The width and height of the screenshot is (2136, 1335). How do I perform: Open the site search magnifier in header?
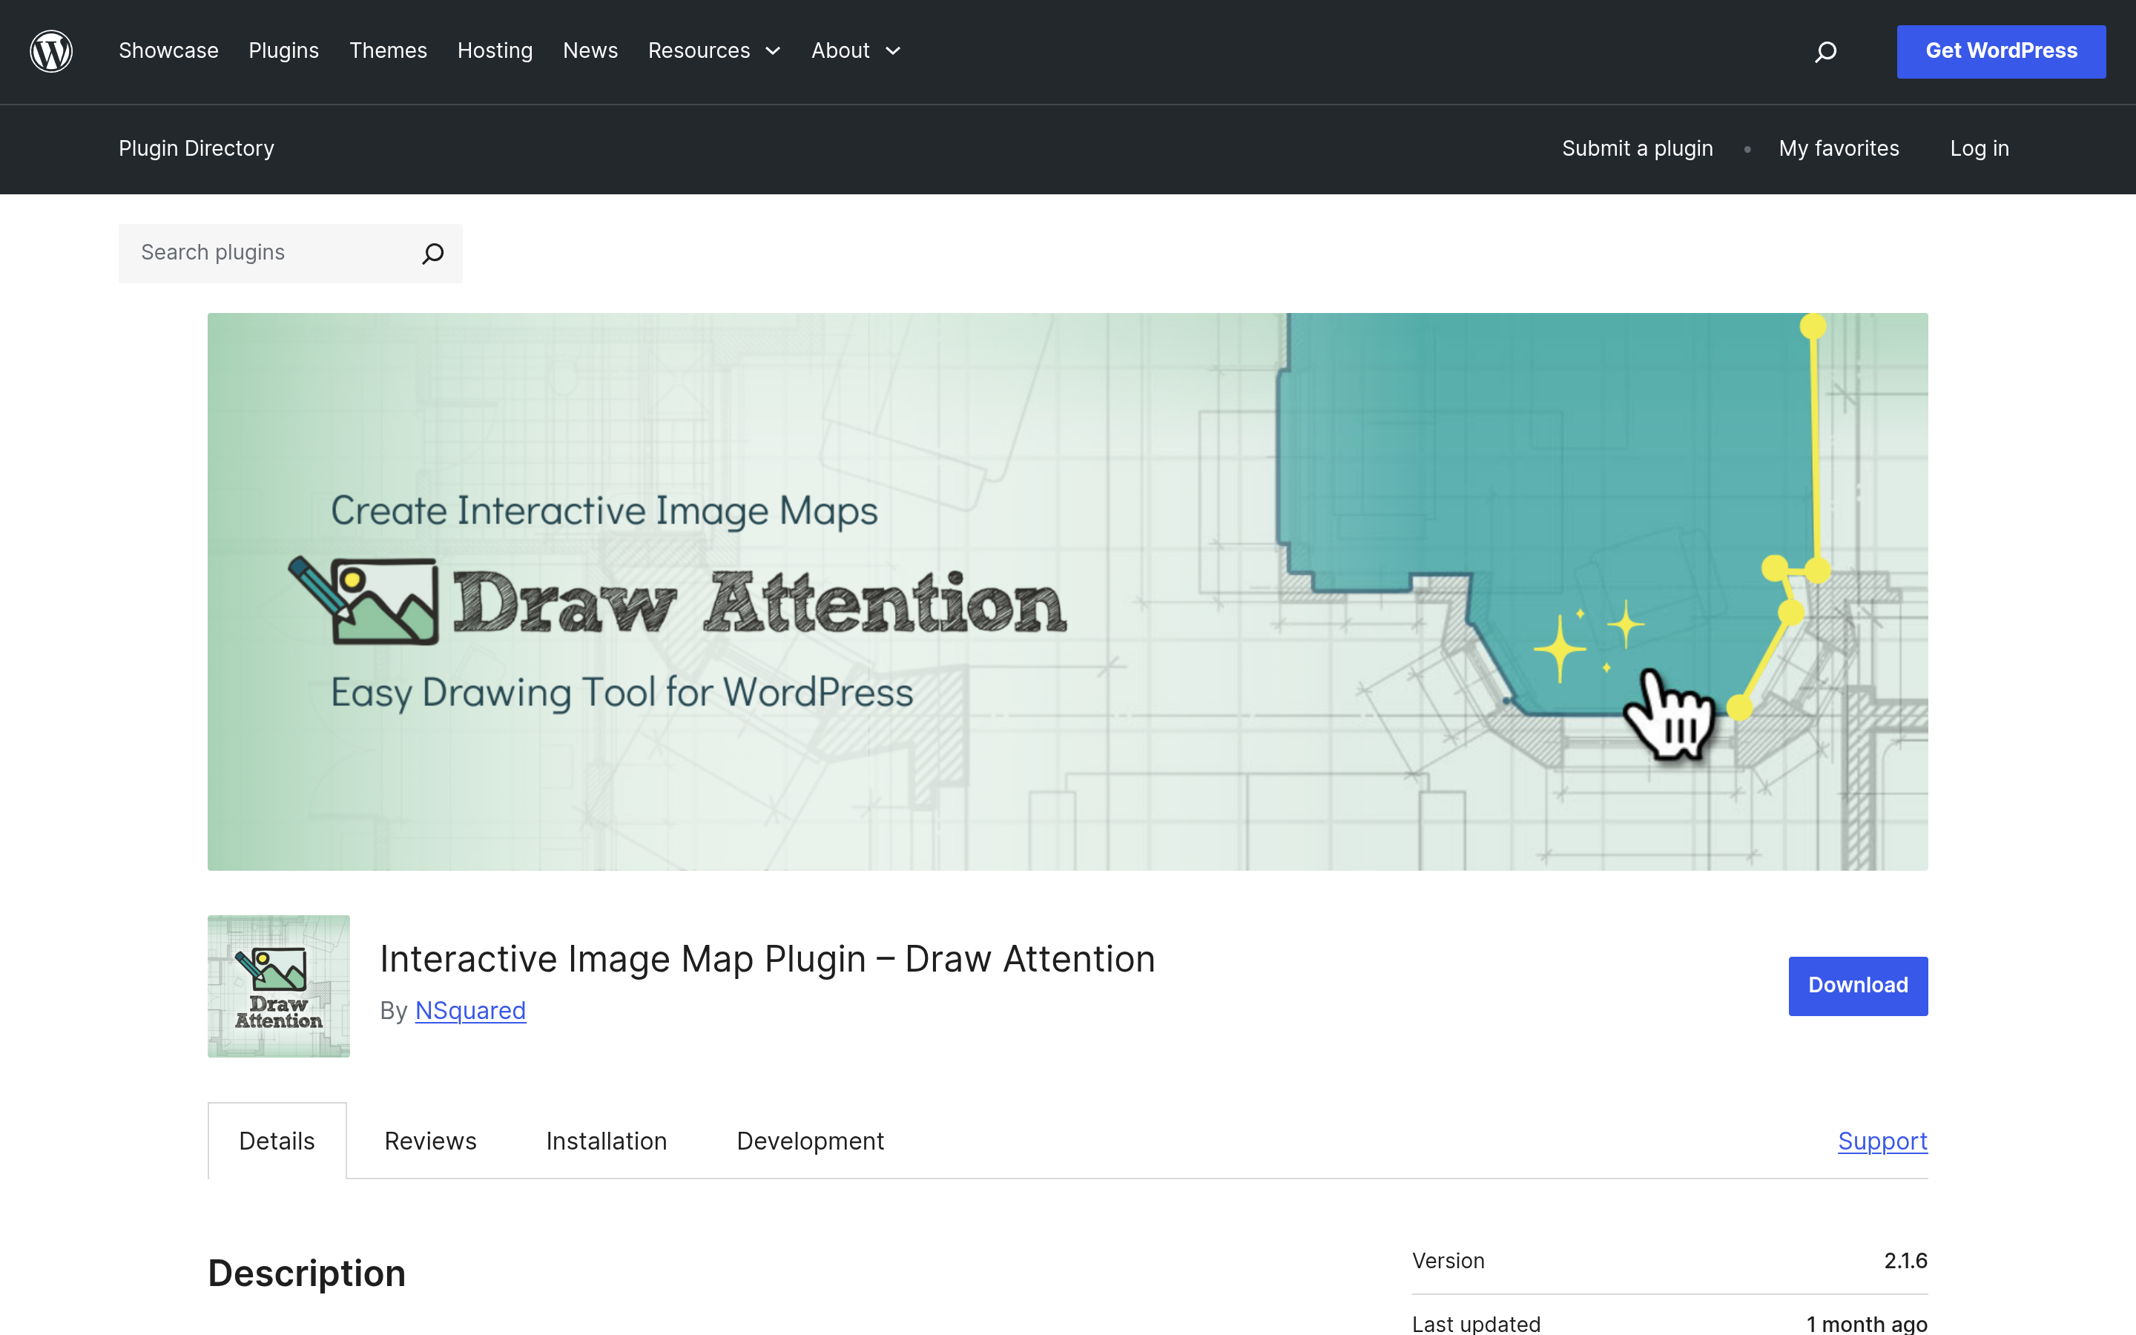click(1825, 52)
